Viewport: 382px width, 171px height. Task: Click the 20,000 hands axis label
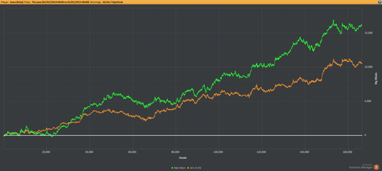pyautogui.click(x=46, y=152)
